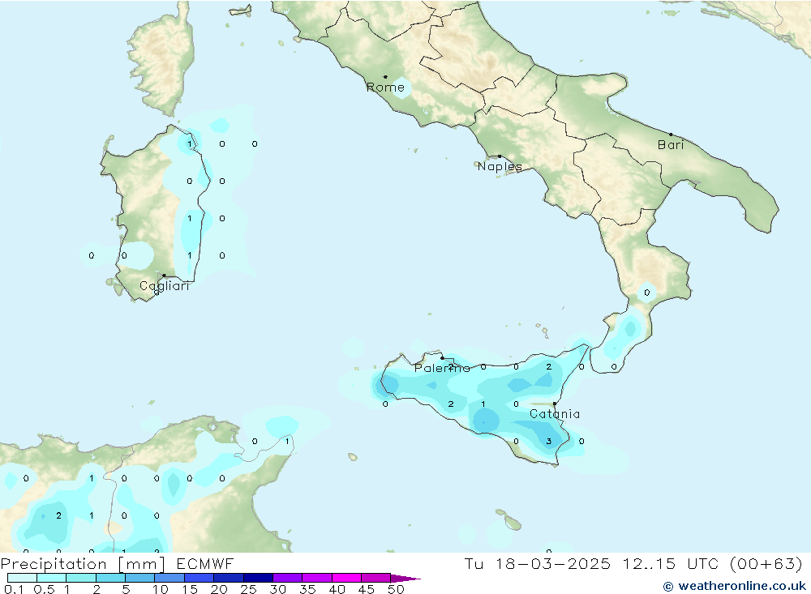Viewport: 811px width, 594px height.
Task: Select the 40–45 mm legend swatch
Action: 346,578
